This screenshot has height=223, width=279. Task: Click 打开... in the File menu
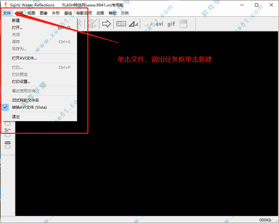point(17,27)
